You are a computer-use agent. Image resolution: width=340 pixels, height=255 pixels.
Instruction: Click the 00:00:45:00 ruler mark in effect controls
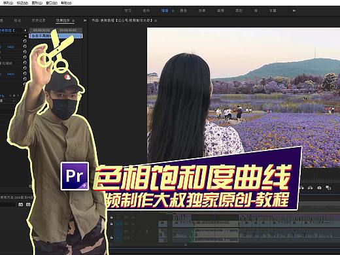coord(68,30)
